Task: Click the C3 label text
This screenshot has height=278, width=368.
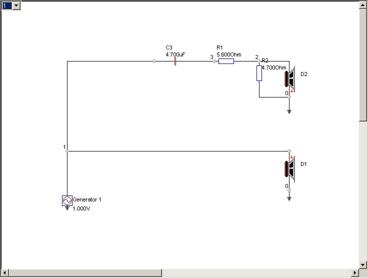Action: pos(169,47)
